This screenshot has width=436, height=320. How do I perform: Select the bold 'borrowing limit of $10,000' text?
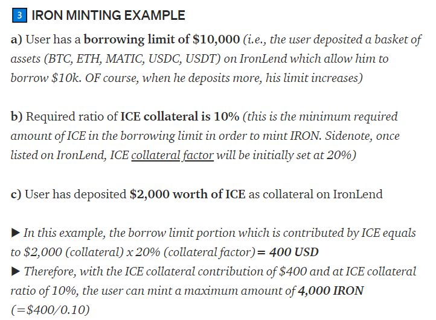[x=162, y=39]
